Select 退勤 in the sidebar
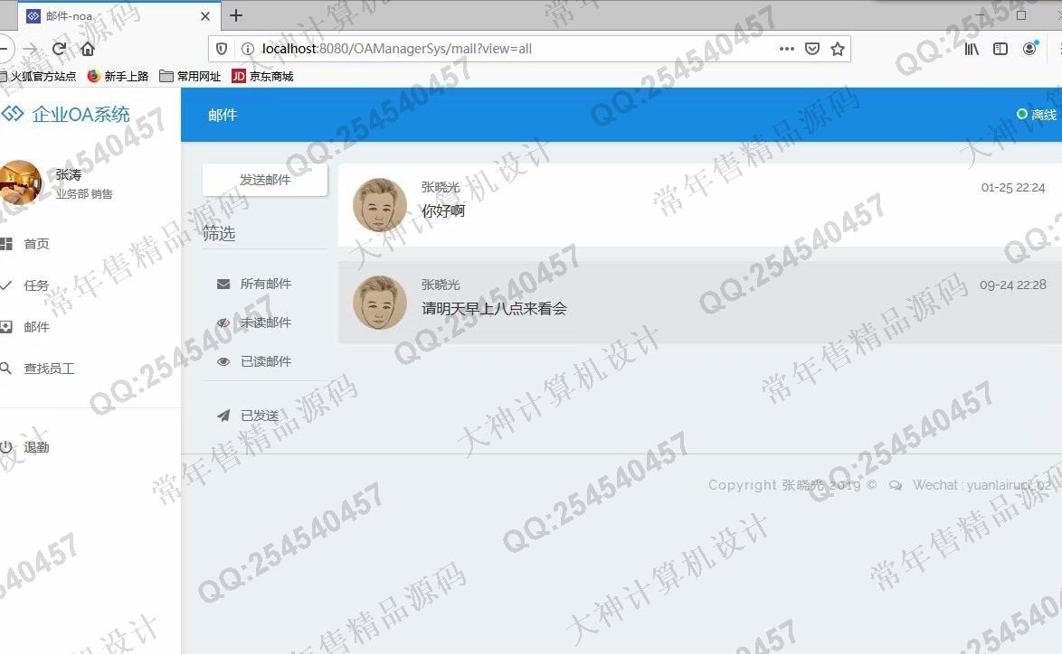 36,447
